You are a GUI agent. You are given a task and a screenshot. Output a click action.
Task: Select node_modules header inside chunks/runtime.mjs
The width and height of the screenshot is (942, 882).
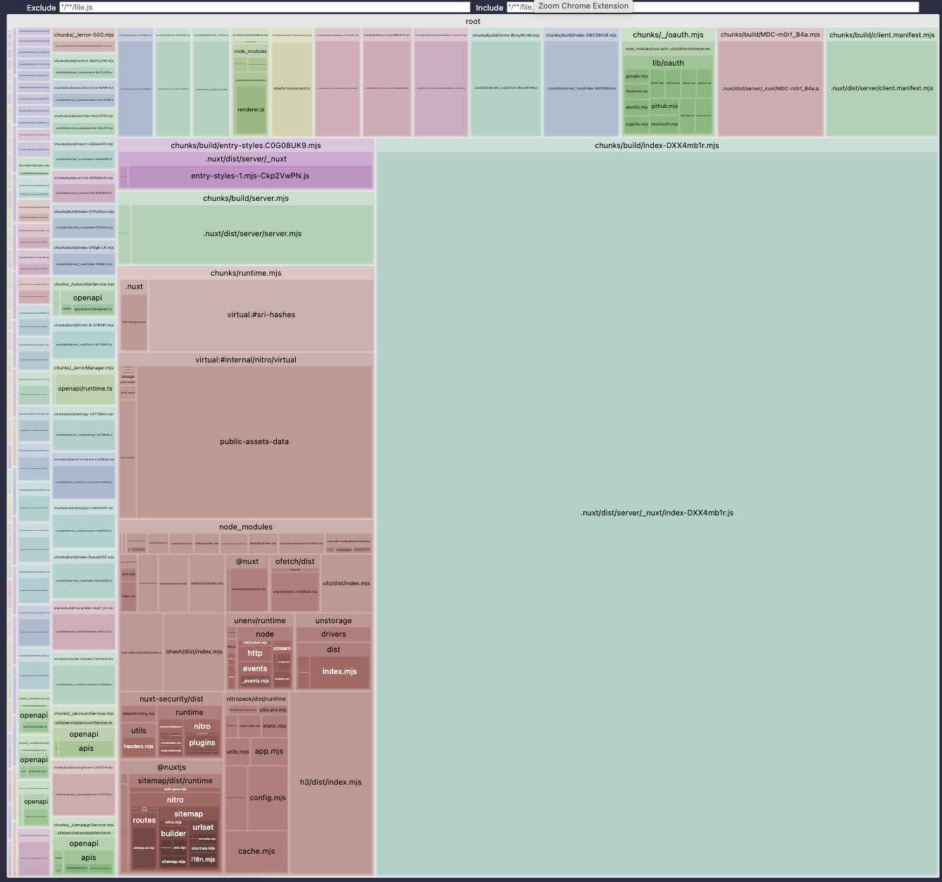(x=246, y=527)
